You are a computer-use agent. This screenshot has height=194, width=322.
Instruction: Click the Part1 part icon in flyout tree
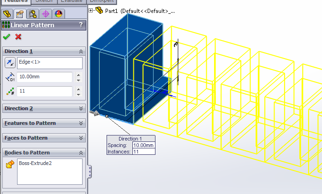coord(99,10)
